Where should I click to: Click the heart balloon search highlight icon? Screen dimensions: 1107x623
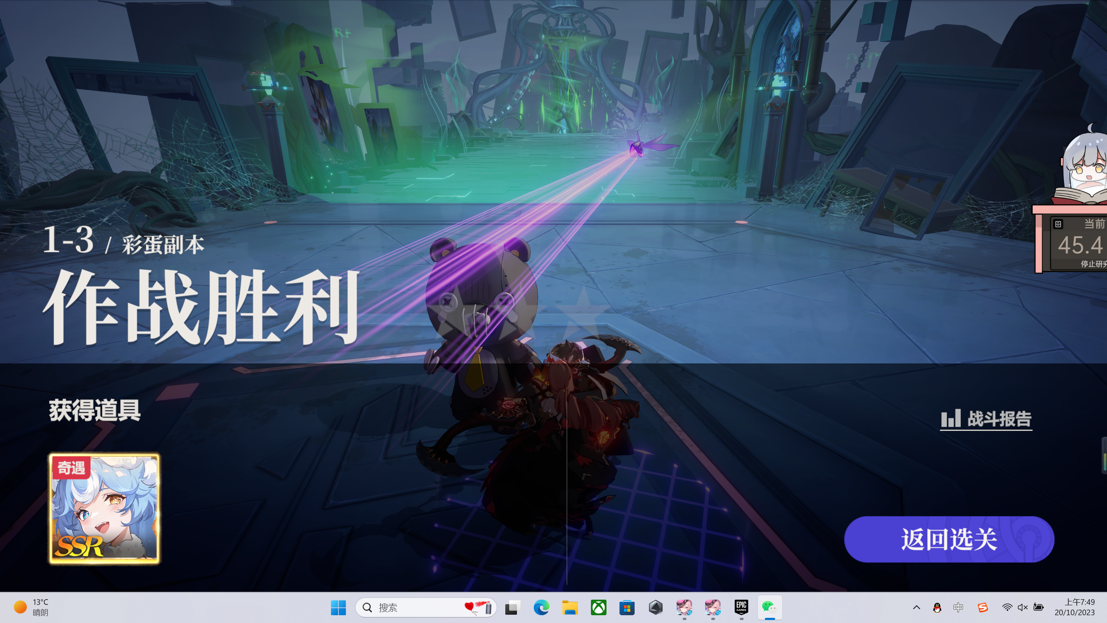[x=478, y=607]
